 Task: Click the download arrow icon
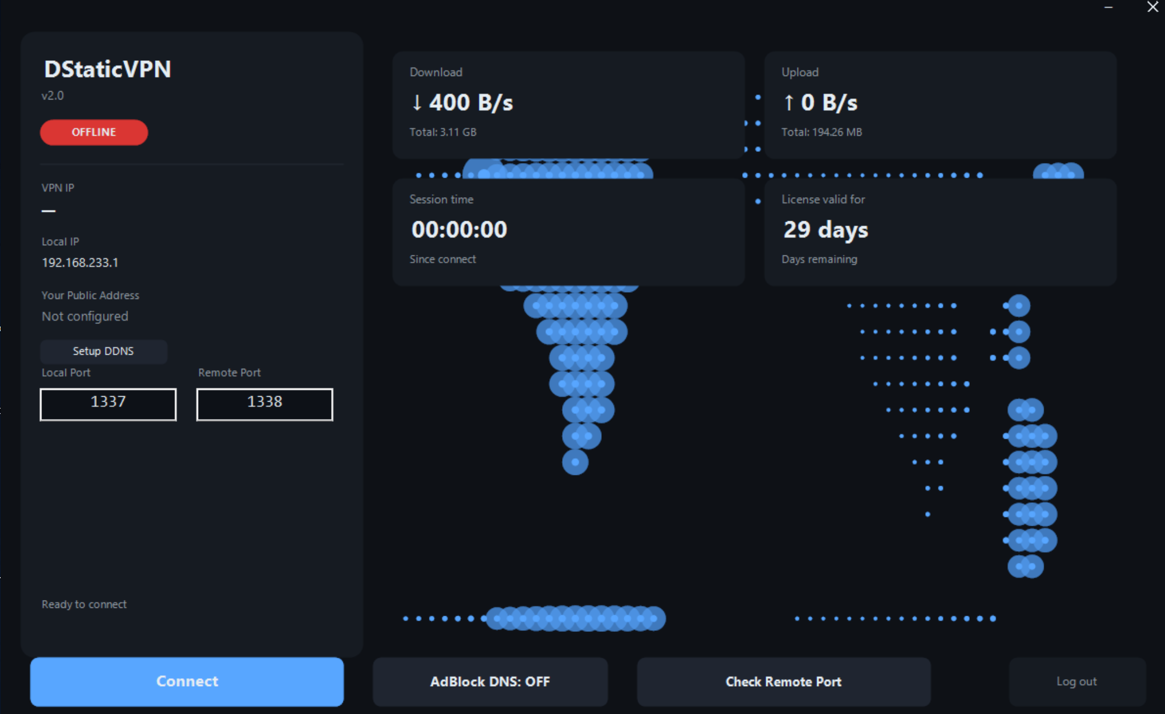(417, 103)
